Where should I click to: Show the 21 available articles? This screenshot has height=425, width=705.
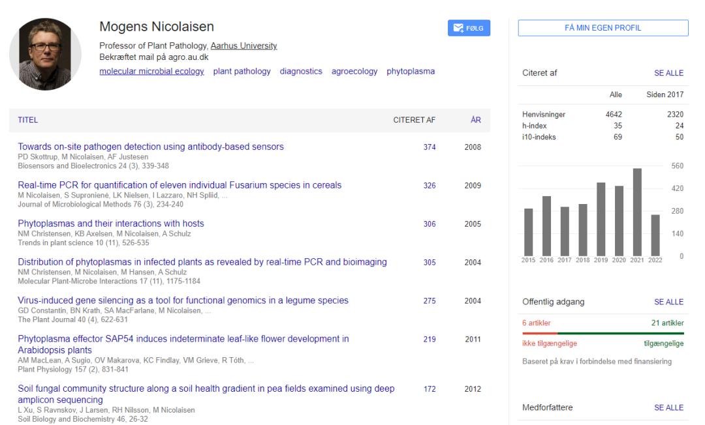click(x=667, y=323)
